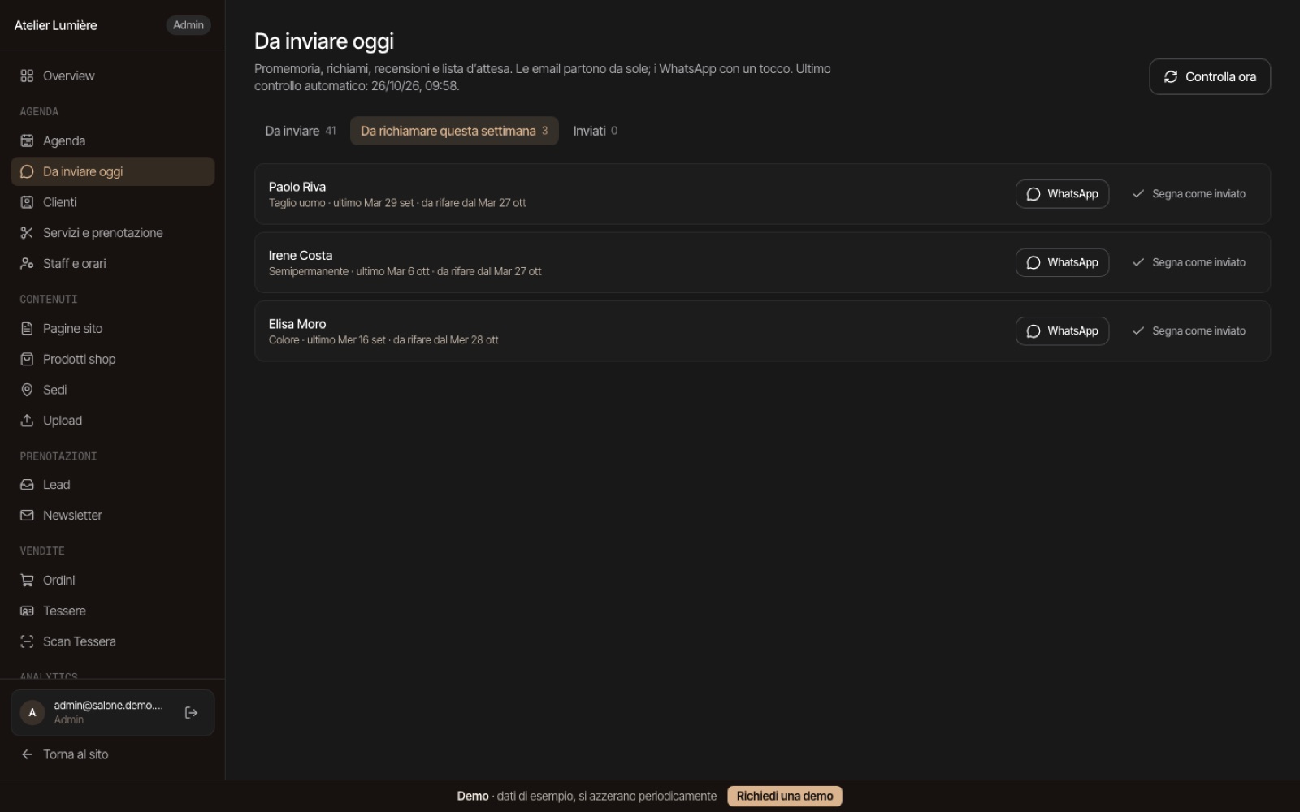Mark Irene Costa as sent
Image resolution: width=1300 pixels, height=812 pixels.
[x=1189, y=262]
